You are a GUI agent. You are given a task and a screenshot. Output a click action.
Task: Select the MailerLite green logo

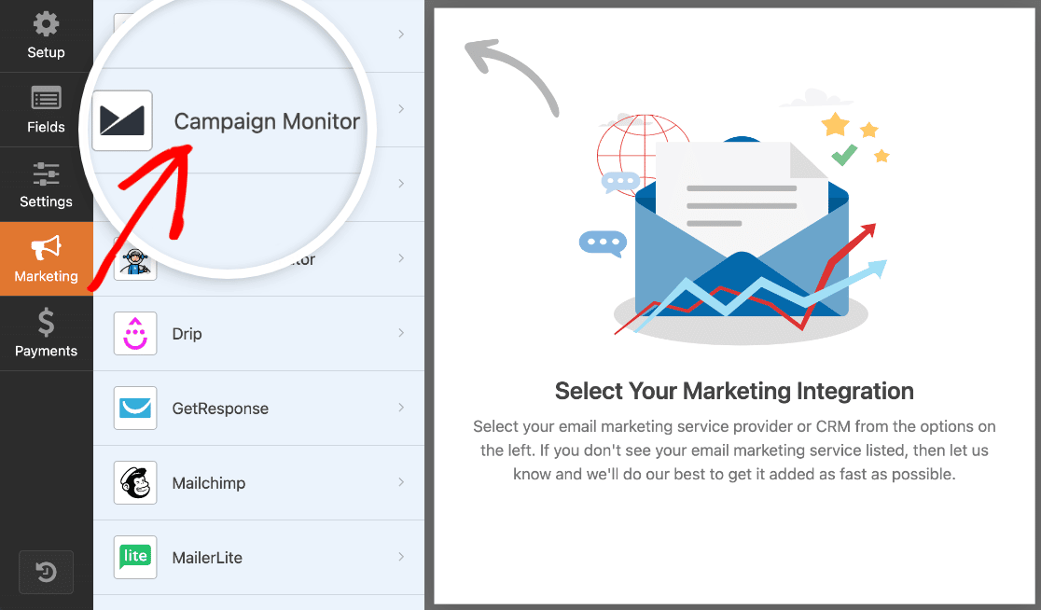click(135, 557)
